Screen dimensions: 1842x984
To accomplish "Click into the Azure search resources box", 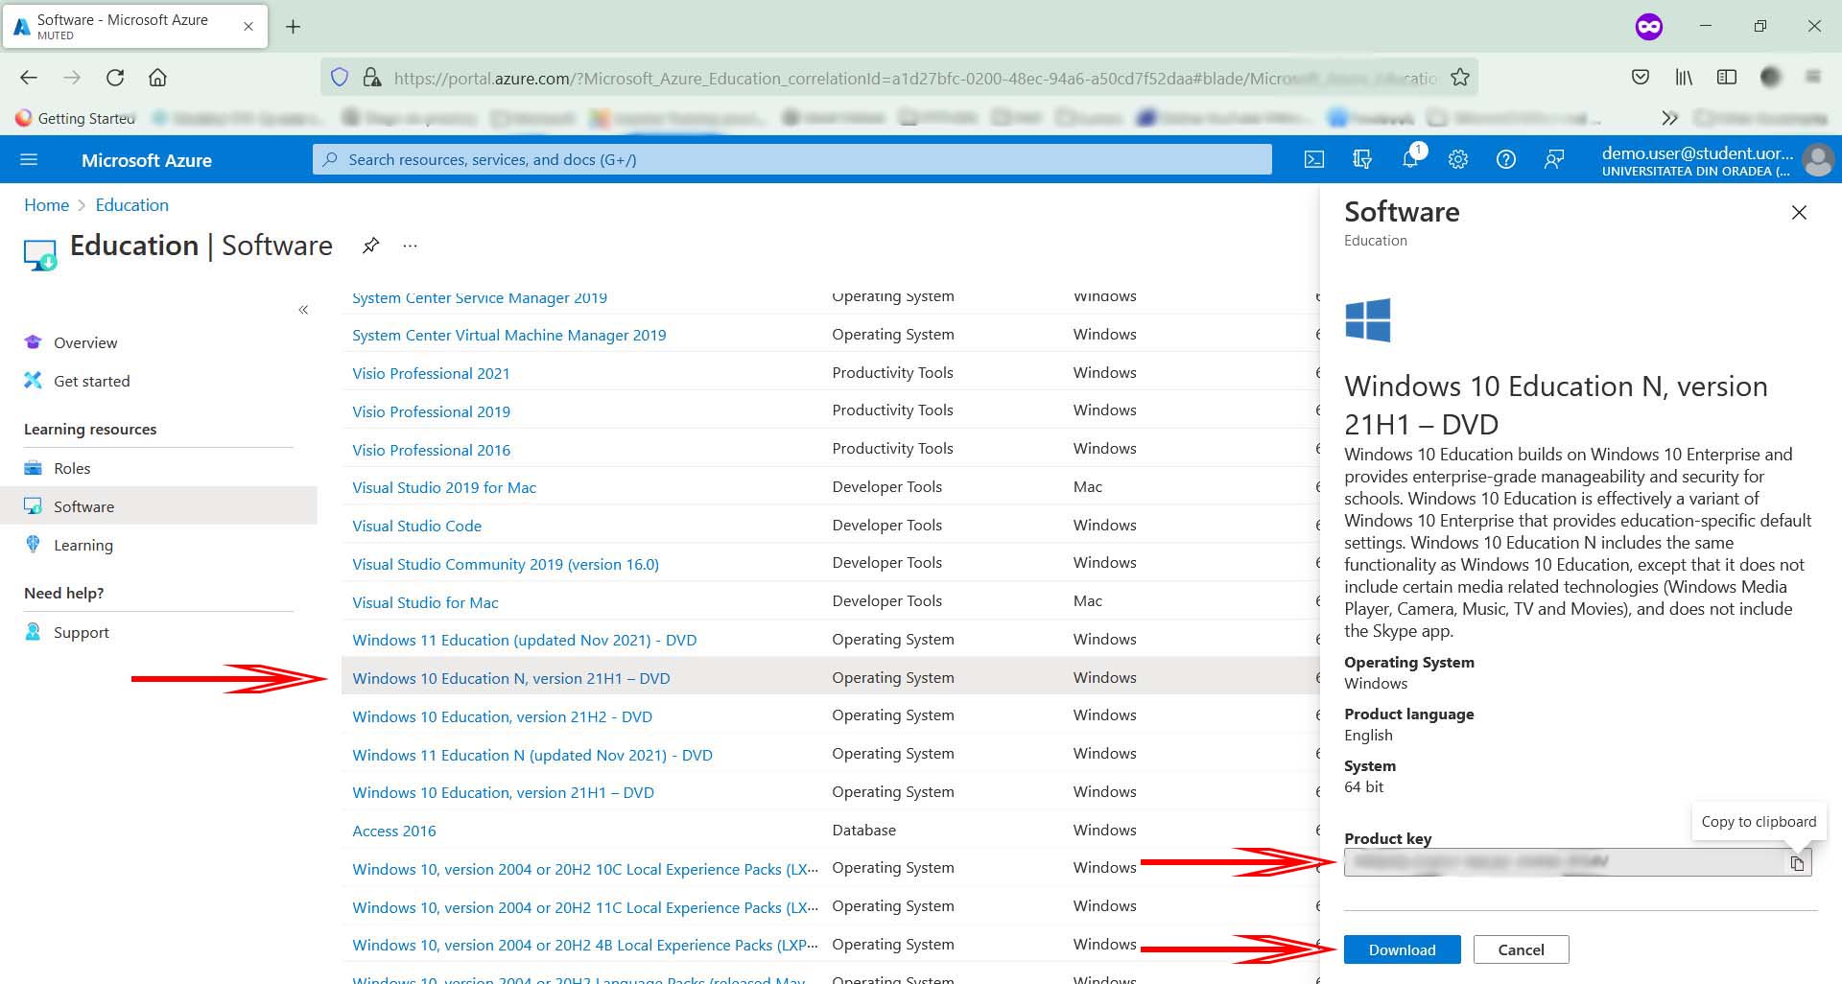I will tap(792, 159).
